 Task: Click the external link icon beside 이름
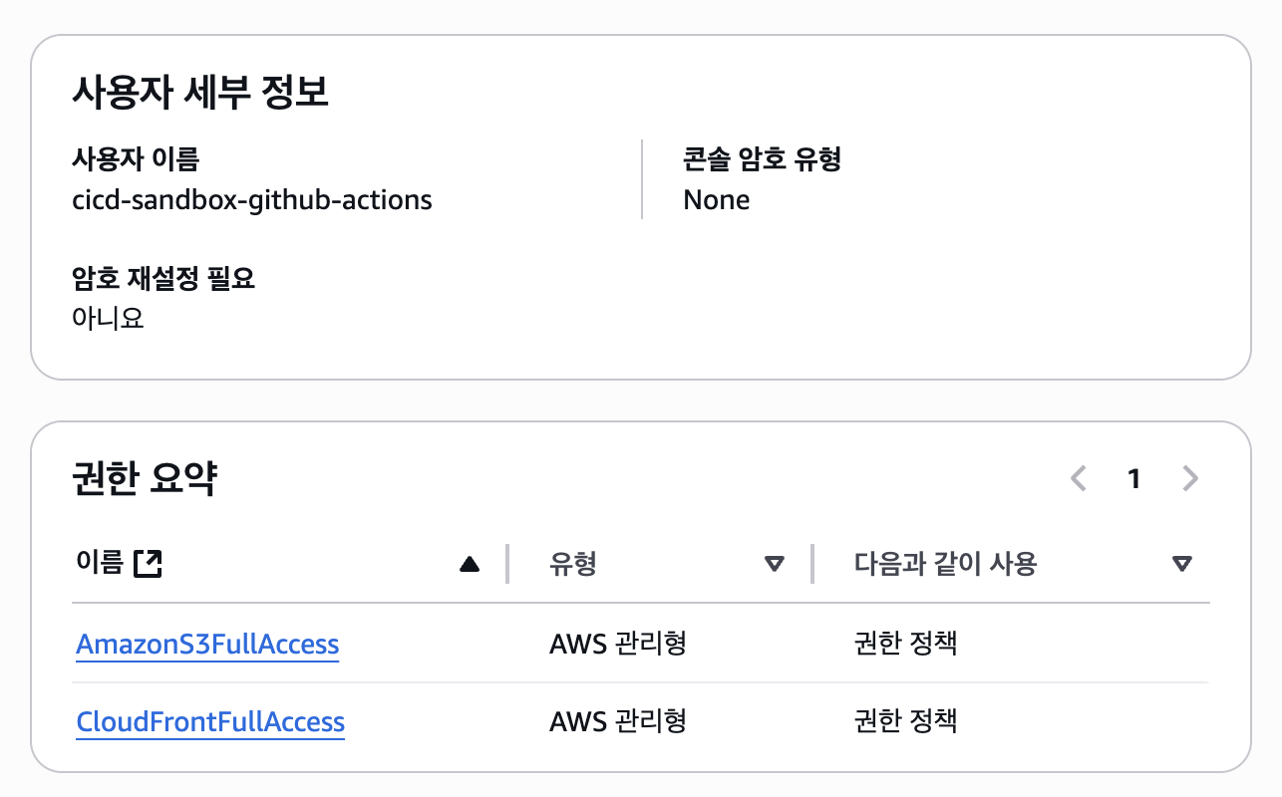148,564
